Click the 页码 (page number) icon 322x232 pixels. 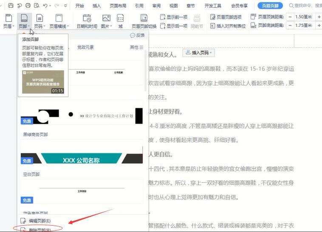[x=39, y=18]
